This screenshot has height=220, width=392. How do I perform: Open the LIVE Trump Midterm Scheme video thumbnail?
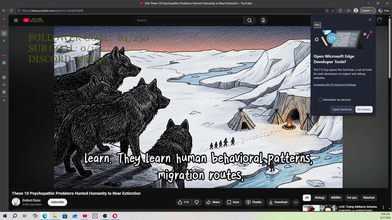tap(320, 208)
